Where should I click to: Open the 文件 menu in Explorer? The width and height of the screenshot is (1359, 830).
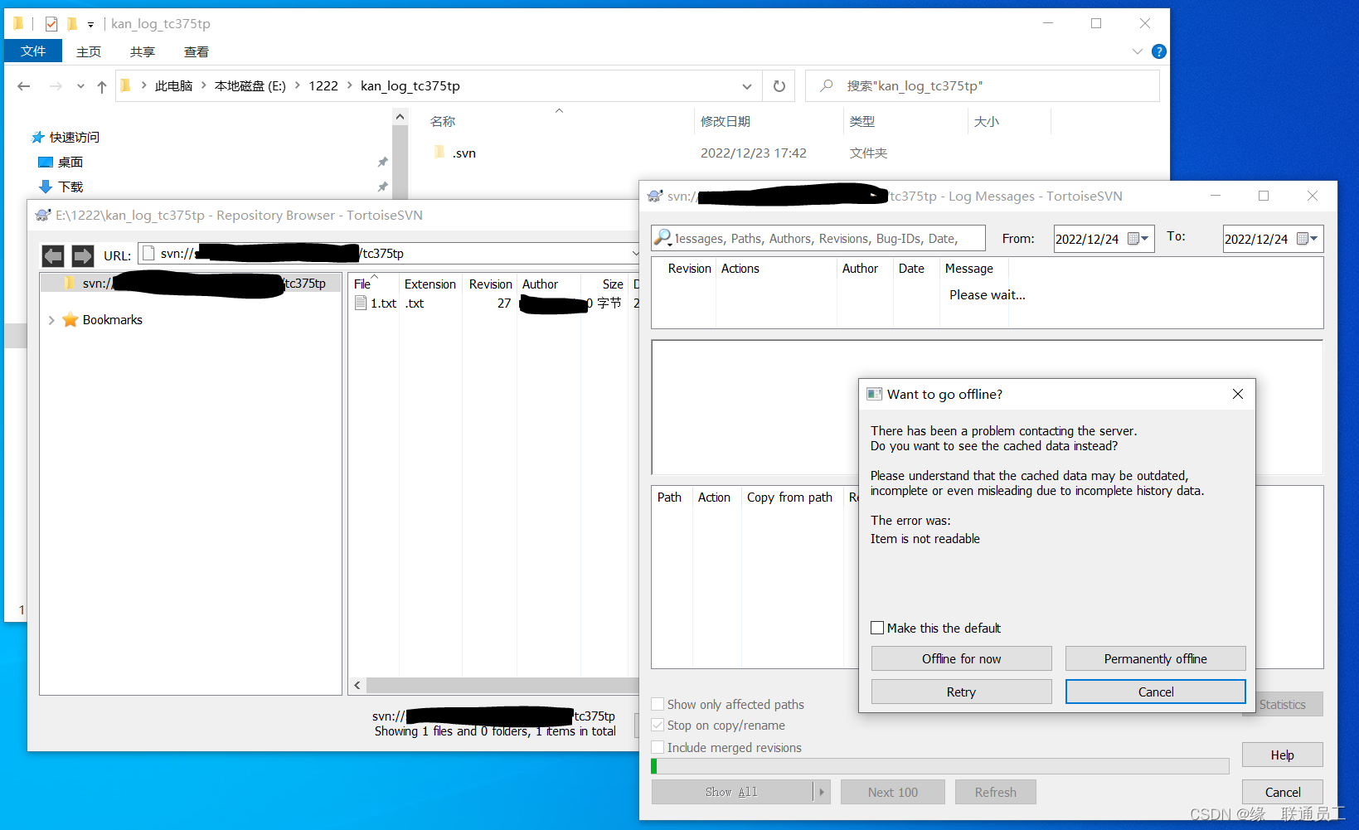point(32,51)
